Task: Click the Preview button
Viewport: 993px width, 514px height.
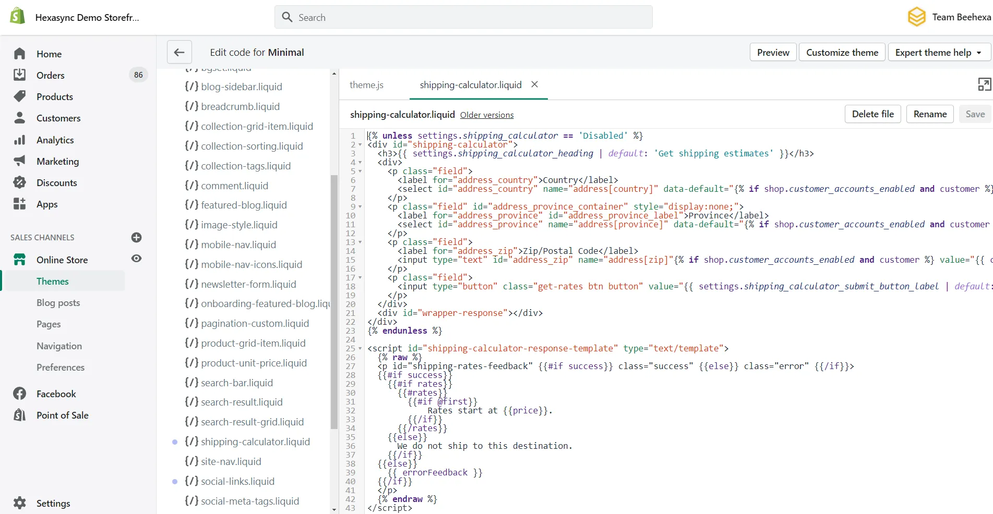Action: pos(773,52)
